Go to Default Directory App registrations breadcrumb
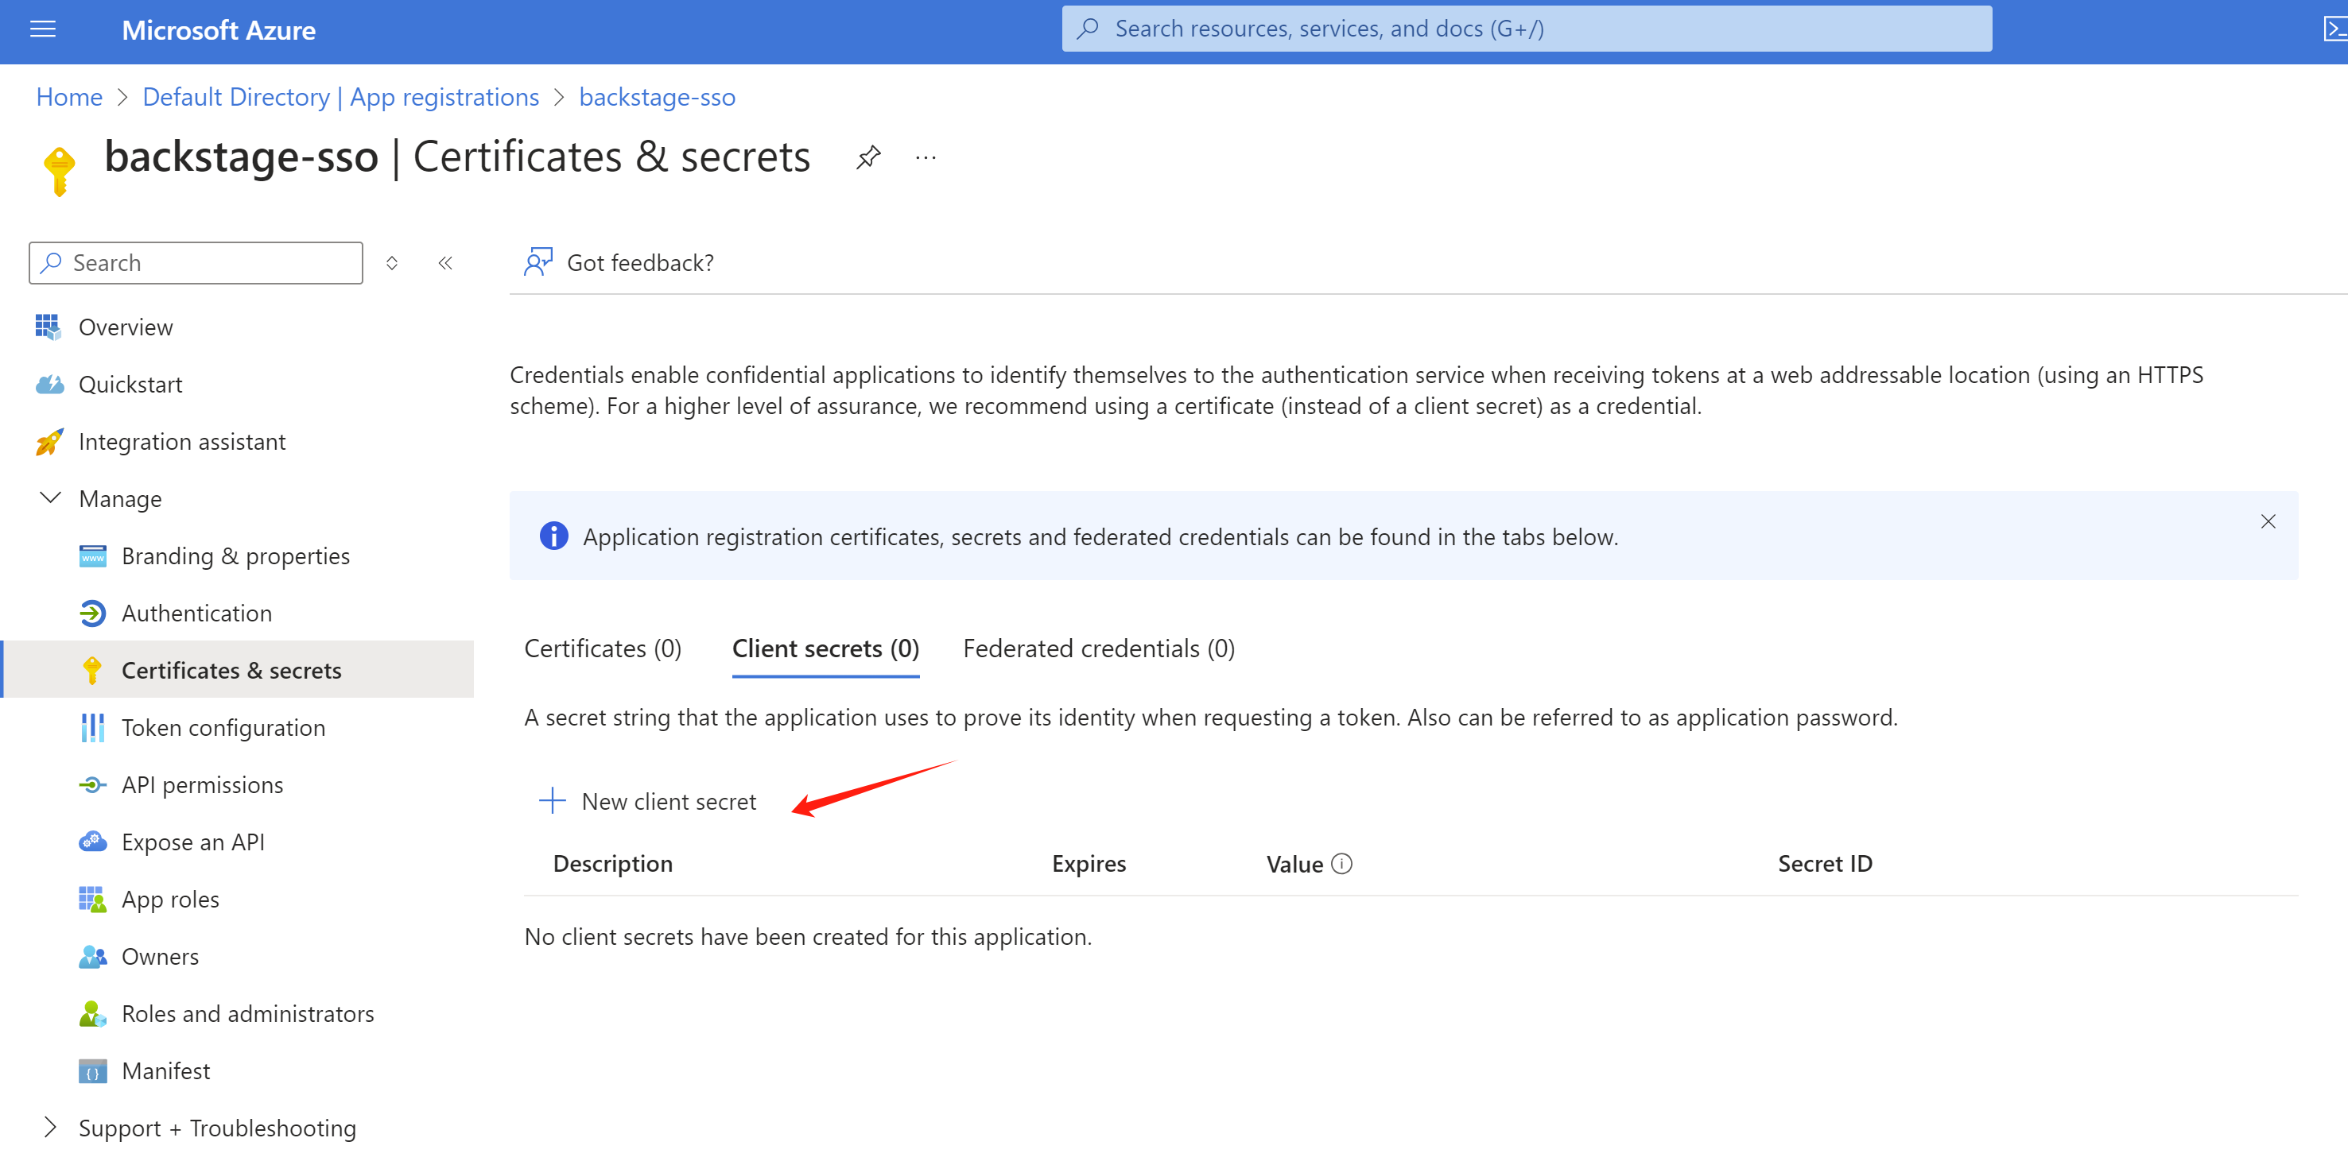 point(340,96)
